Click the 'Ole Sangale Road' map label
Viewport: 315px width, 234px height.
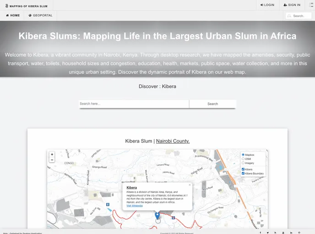click(215, 210)
